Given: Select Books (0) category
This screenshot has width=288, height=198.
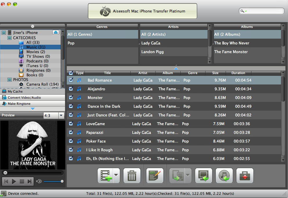Looking at the screenshot, I should pyautogui.click(x=35, y=75).
